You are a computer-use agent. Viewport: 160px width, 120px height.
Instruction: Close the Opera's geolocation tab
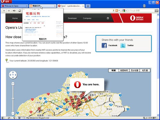83,6
